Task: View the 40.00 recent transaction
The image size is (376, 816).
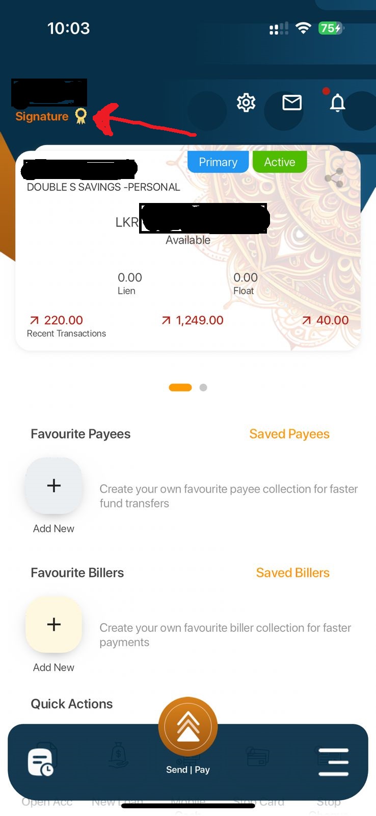Action: [325, 320]
